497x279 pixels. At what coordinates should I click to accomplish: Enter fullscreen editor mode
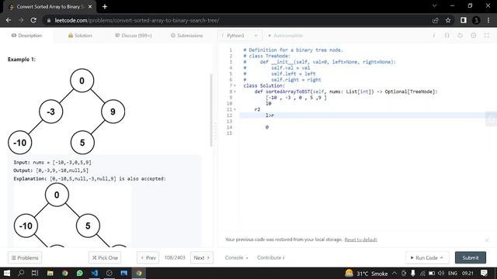click(487, 36)
